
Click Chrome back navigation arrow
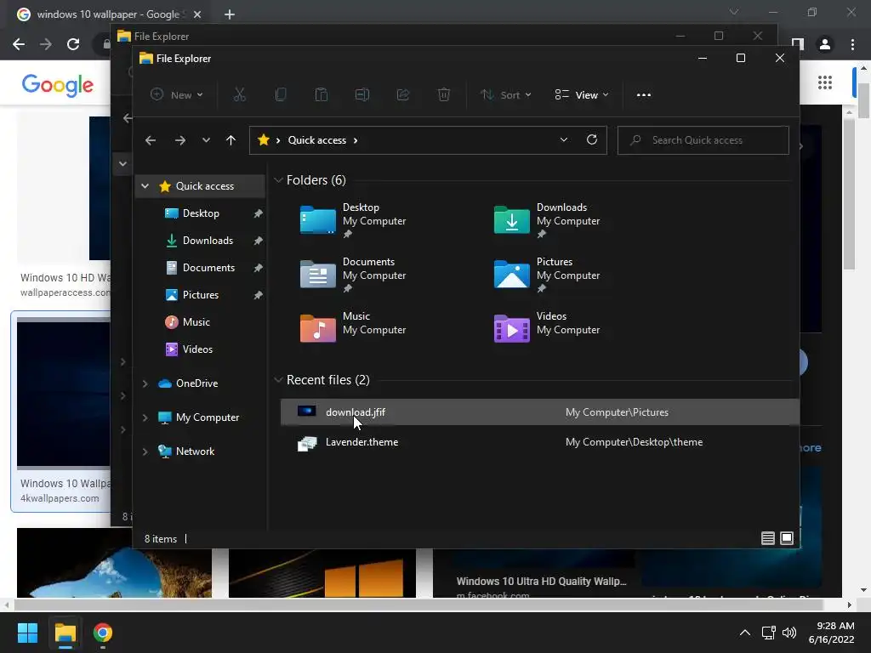point(19,44)
